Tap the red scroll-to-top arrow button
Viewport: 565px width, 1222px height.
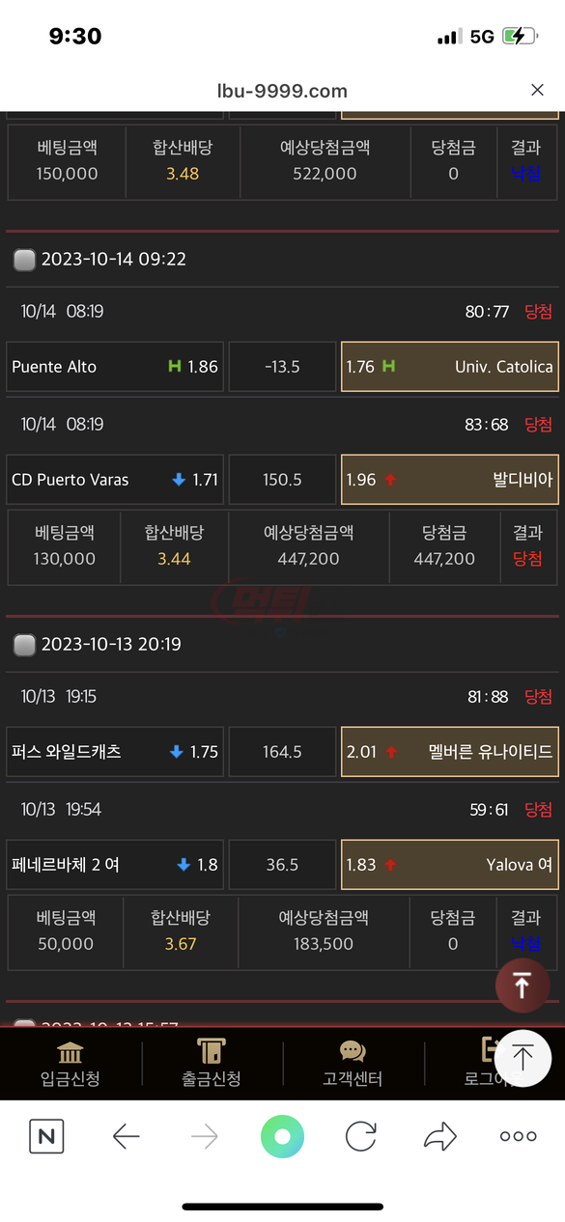click(x=522, y=986)
